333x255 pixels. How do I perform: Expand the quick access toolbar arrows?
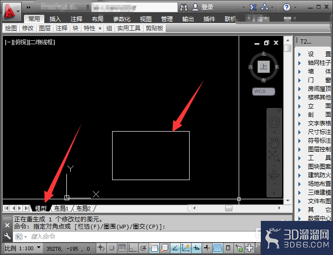coord(28,7)
